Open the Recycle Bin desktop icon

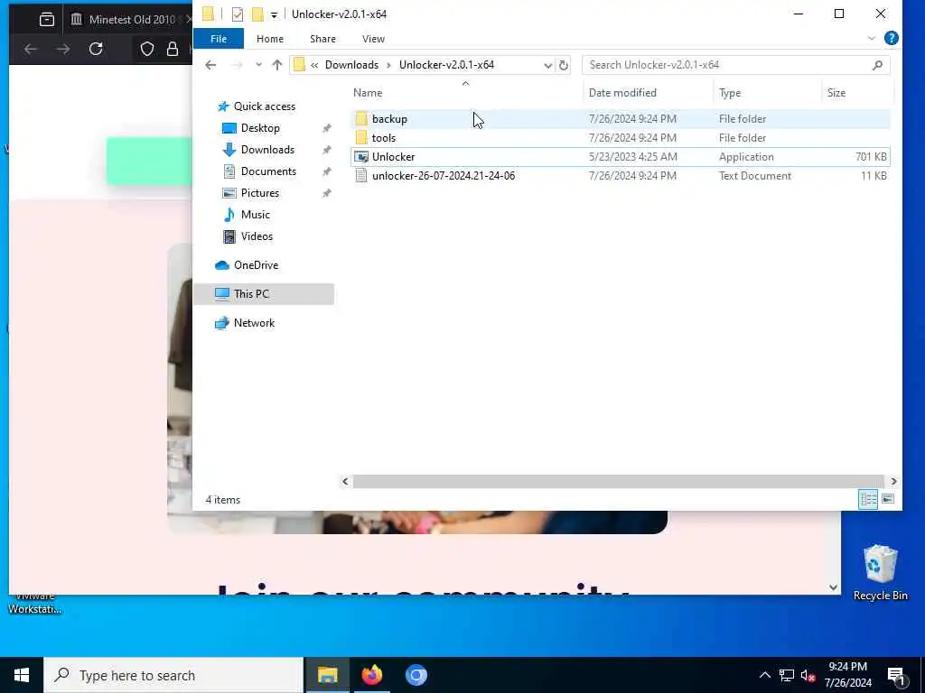[880, 573]
